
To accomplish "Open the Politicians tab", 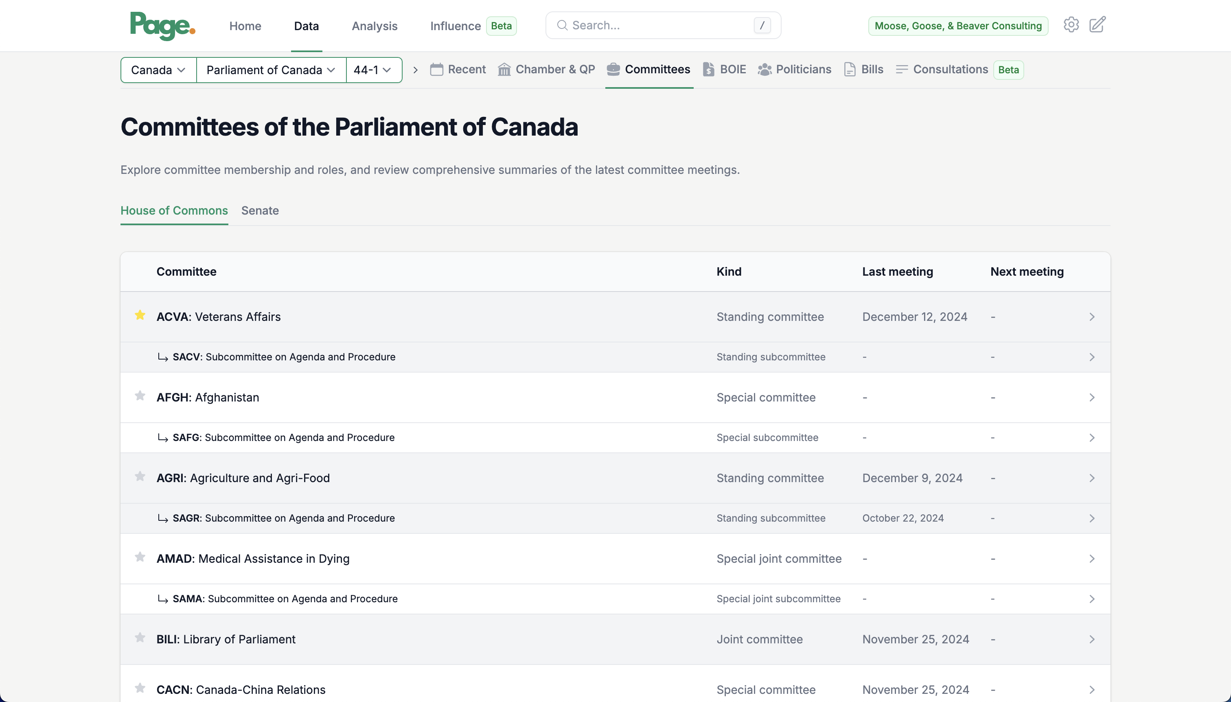I will click(x=794, y=70).
